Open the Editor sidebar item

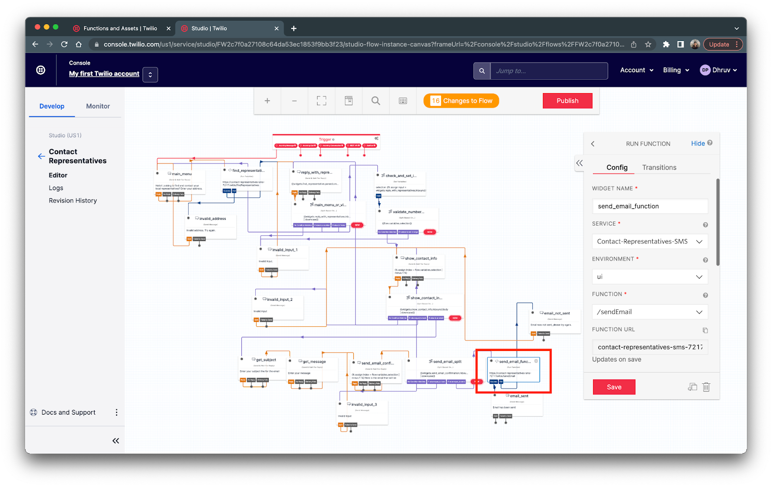(58, 176)
